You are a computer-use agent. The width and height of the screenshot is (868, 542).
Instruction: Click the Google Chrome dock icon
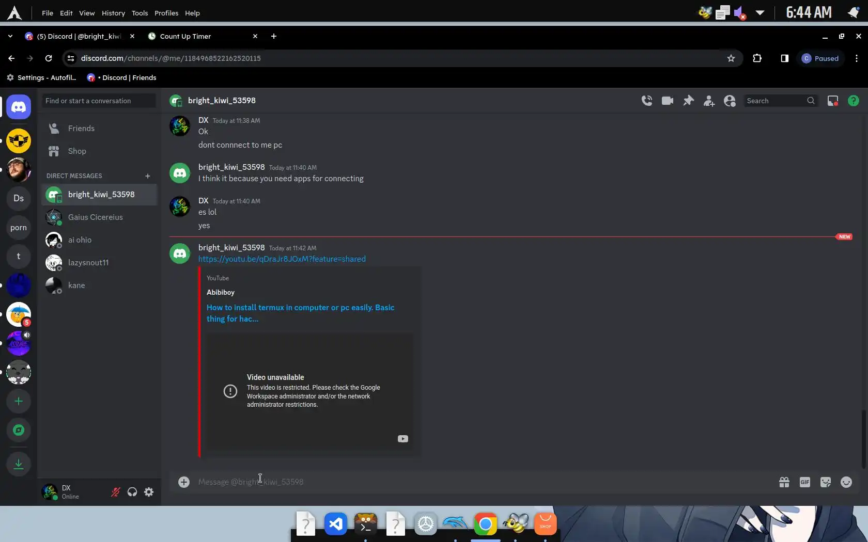[485, 524]
